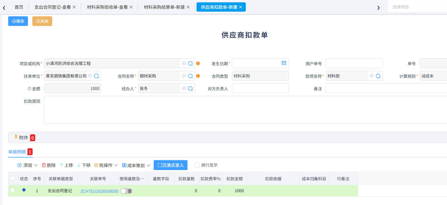
Task: Click the tab bar scroll right arrow
Action: [x=378, y=8]
